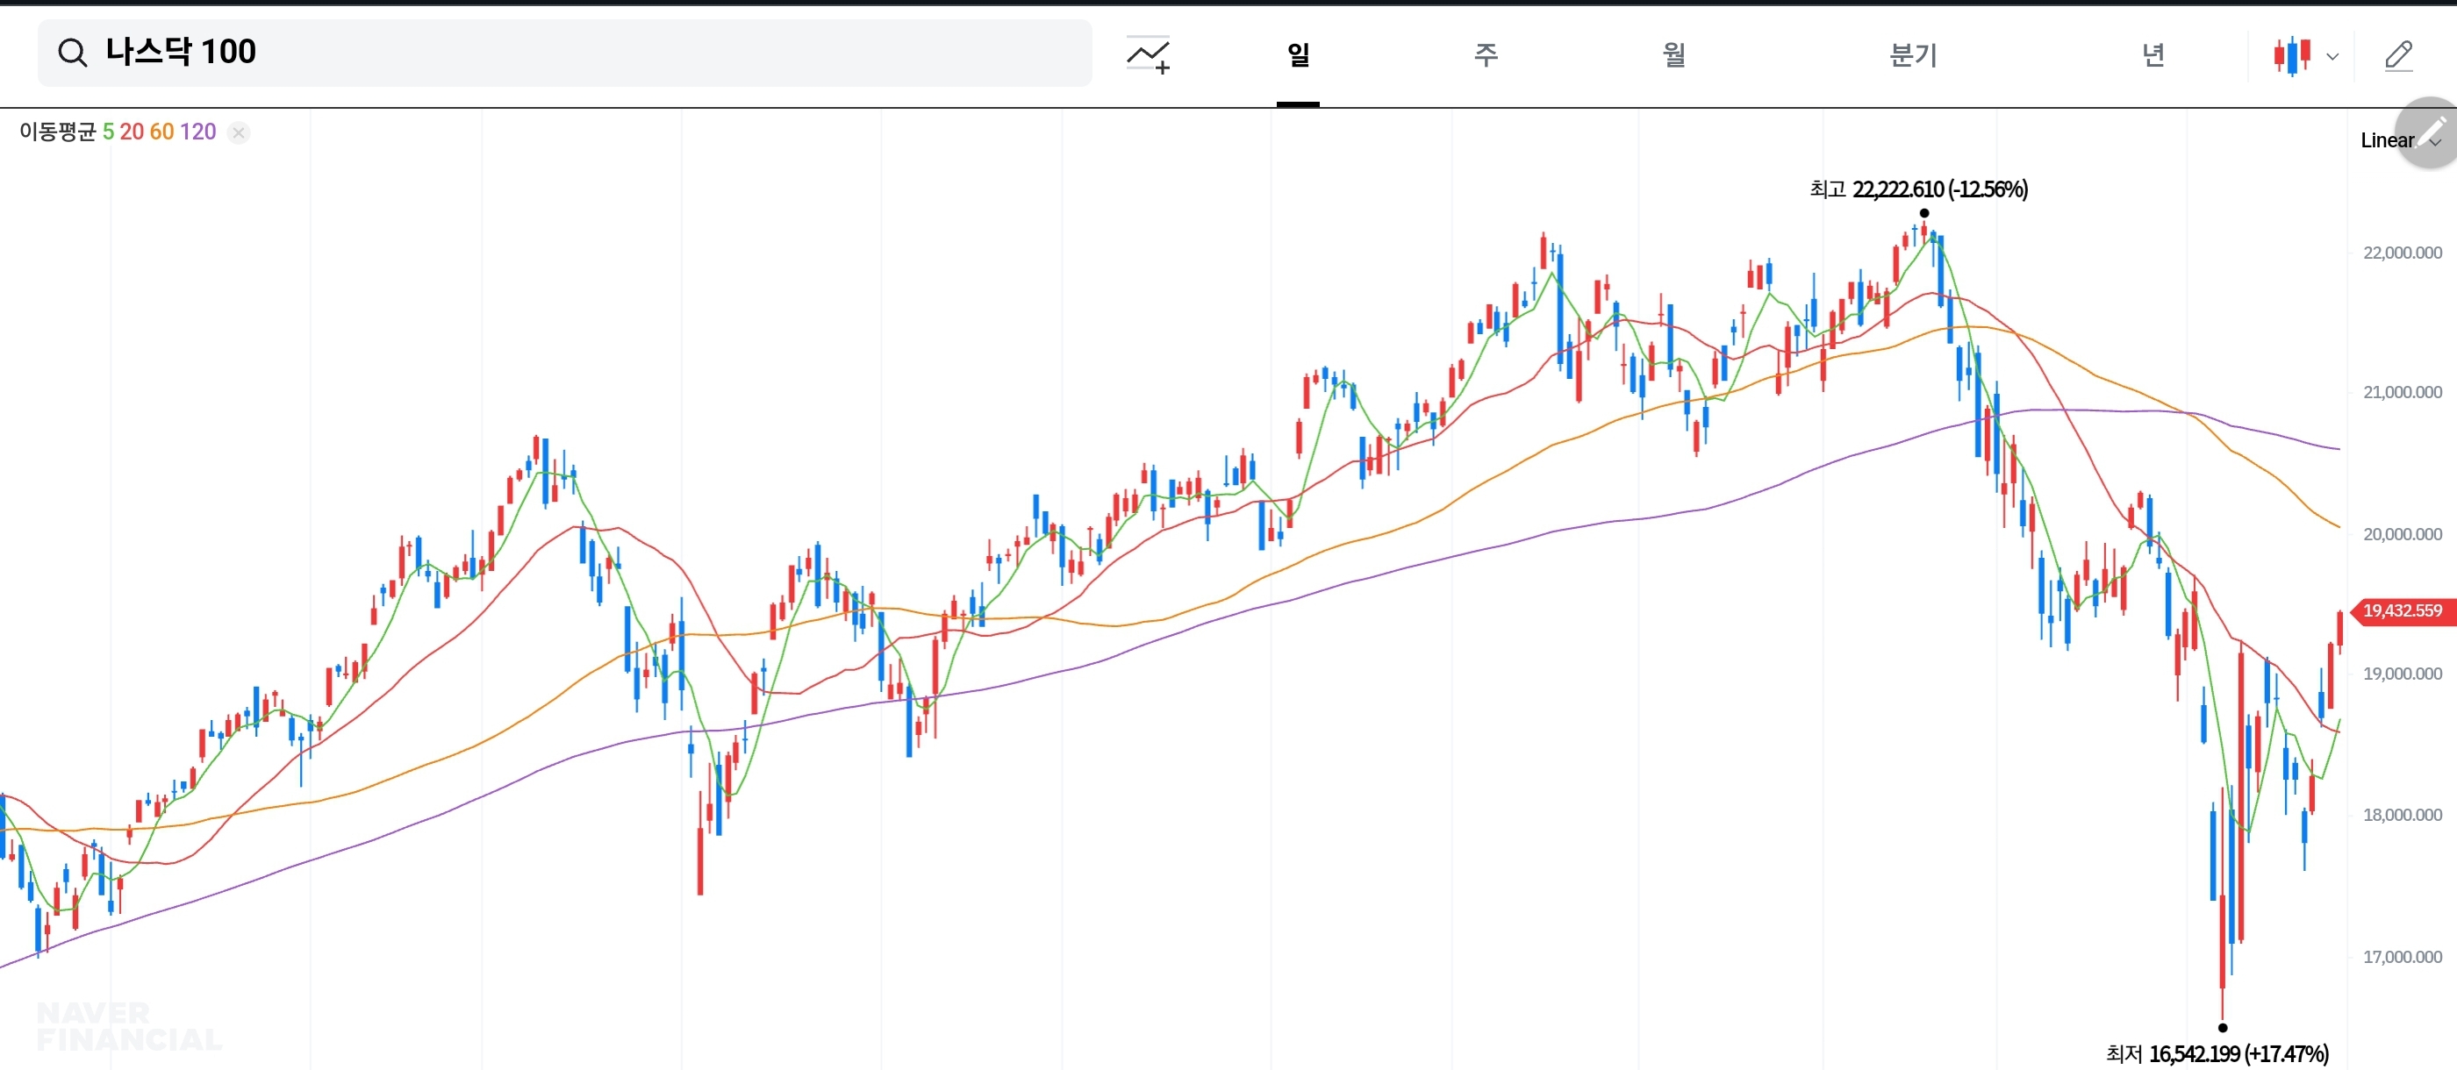
Task: Toggle the 20-day moving average label
Action: click(x=132, y=132)
